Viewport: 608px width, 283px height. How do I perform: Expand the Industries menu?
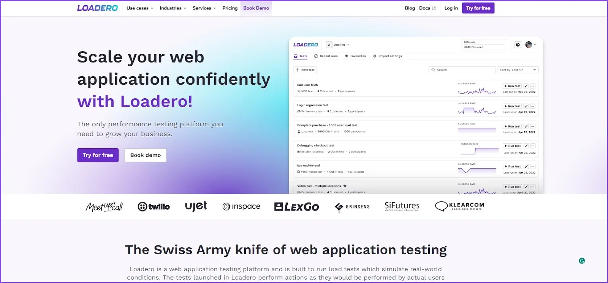(173, 8)
